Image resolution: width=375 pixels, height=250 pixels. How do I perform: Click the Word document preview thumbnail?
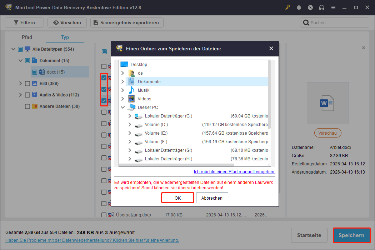(327, 104)
